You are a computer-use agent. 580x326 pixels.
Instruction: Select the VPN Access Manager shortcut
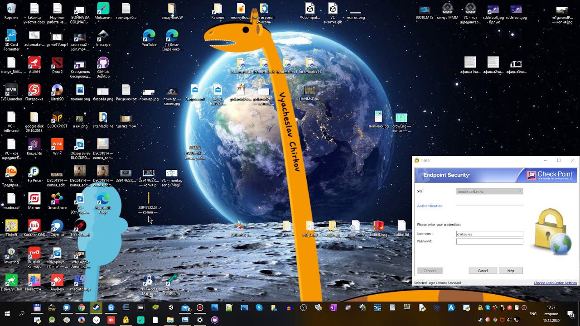(149, 285)
